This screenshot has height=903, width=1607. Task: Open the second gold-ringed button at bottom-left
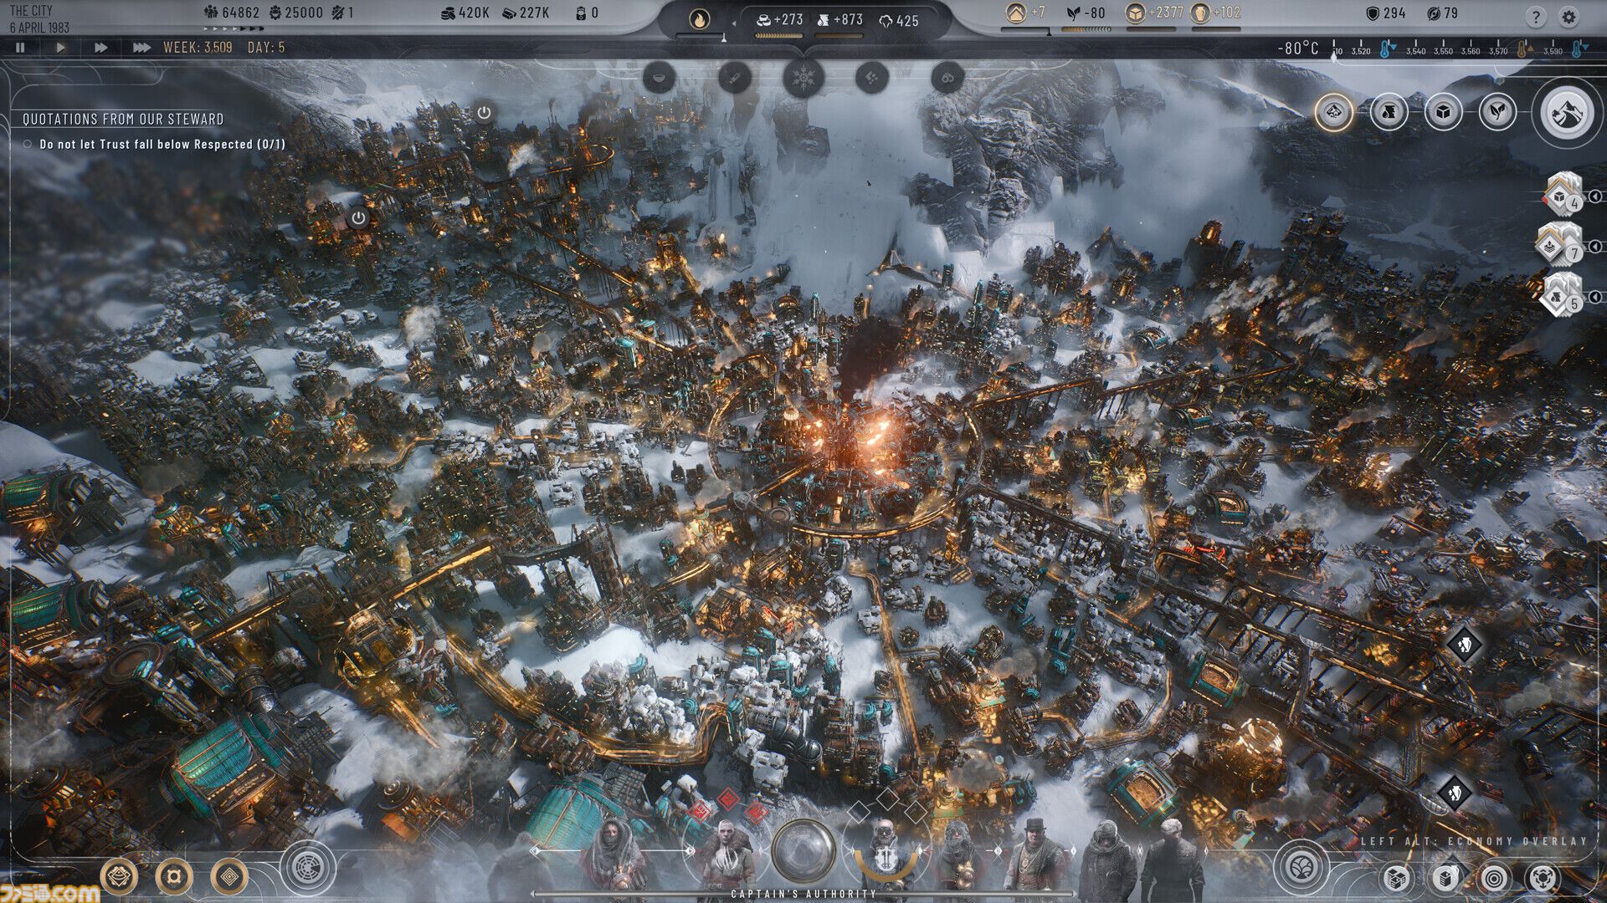click(x=174, y=877)
